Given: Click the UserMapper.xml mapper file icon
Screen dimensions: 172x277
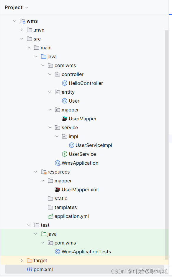Looking at the screenshot, I should 57,189.
